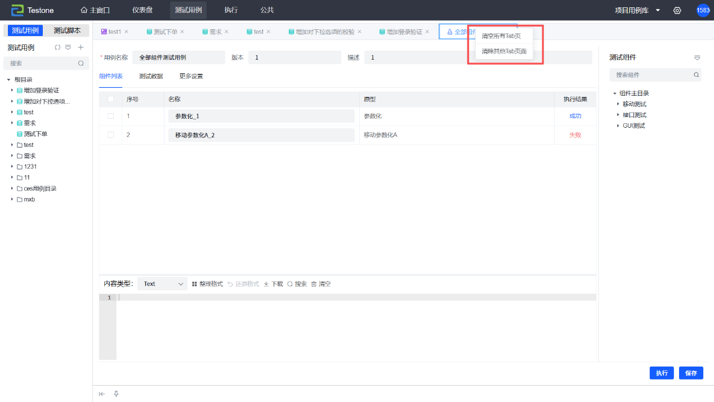Click search magnifier icon in 搜索组件 box
Screen dimensions: 714x402
pyautogui.click(x=696, y=75)
